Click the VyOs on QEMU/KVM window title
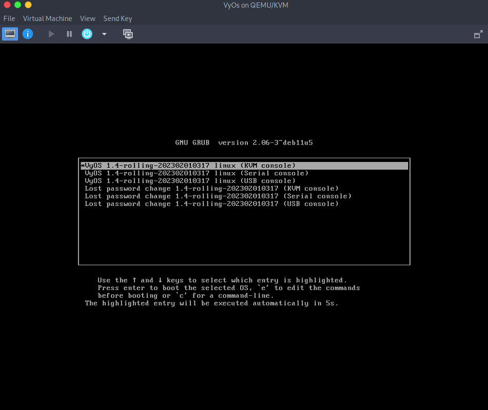The height and width of the screenshot is (410, 488). (256, 5)
